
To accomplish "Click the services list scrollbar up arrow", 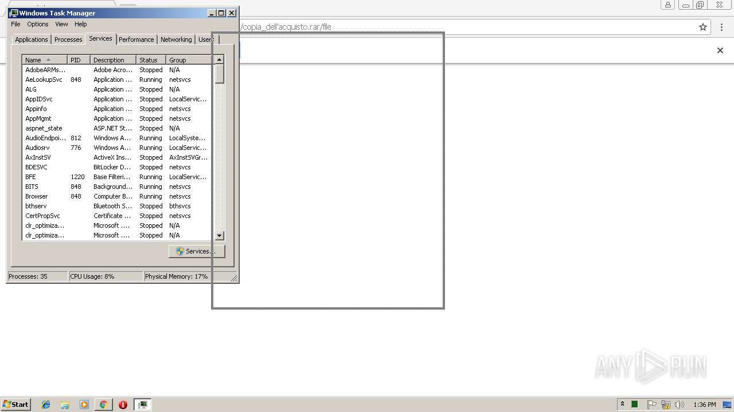I will pos(220,60).
